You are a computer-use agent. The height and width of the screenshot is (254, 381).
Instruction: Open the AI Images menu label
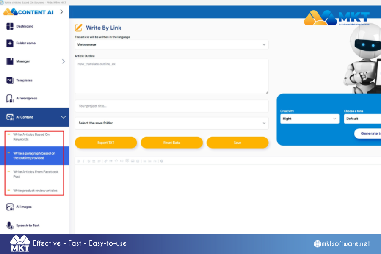click(x=24, y=207)
